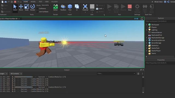
Task: Switch to the MODEL ribbon tab
Action: point(33,2)
